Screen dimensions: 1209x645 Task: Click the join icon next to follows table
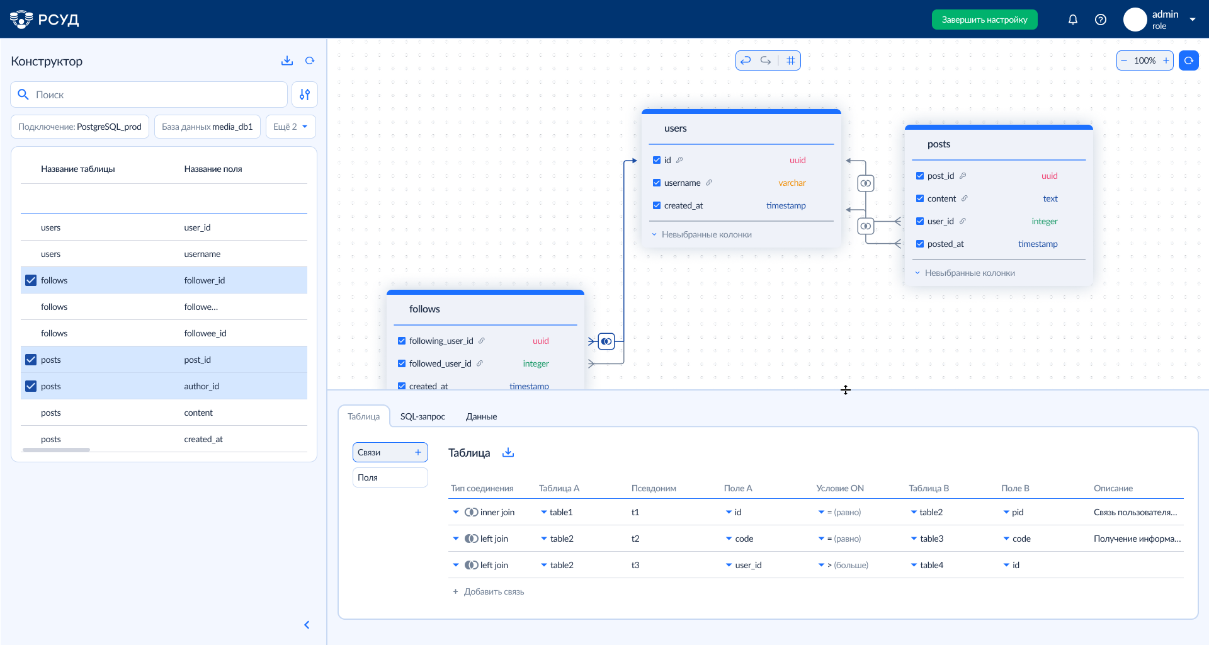(606, 341)
